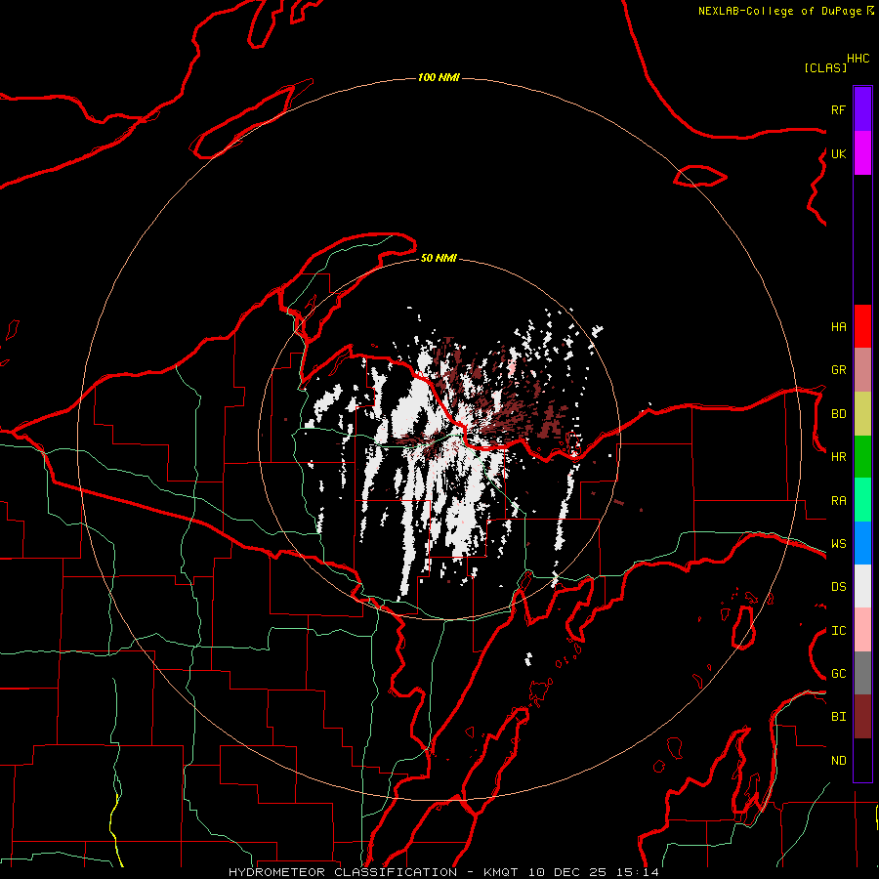Pick the DS white legend swatch
This screenshot has width=879, height=879.
862,586
